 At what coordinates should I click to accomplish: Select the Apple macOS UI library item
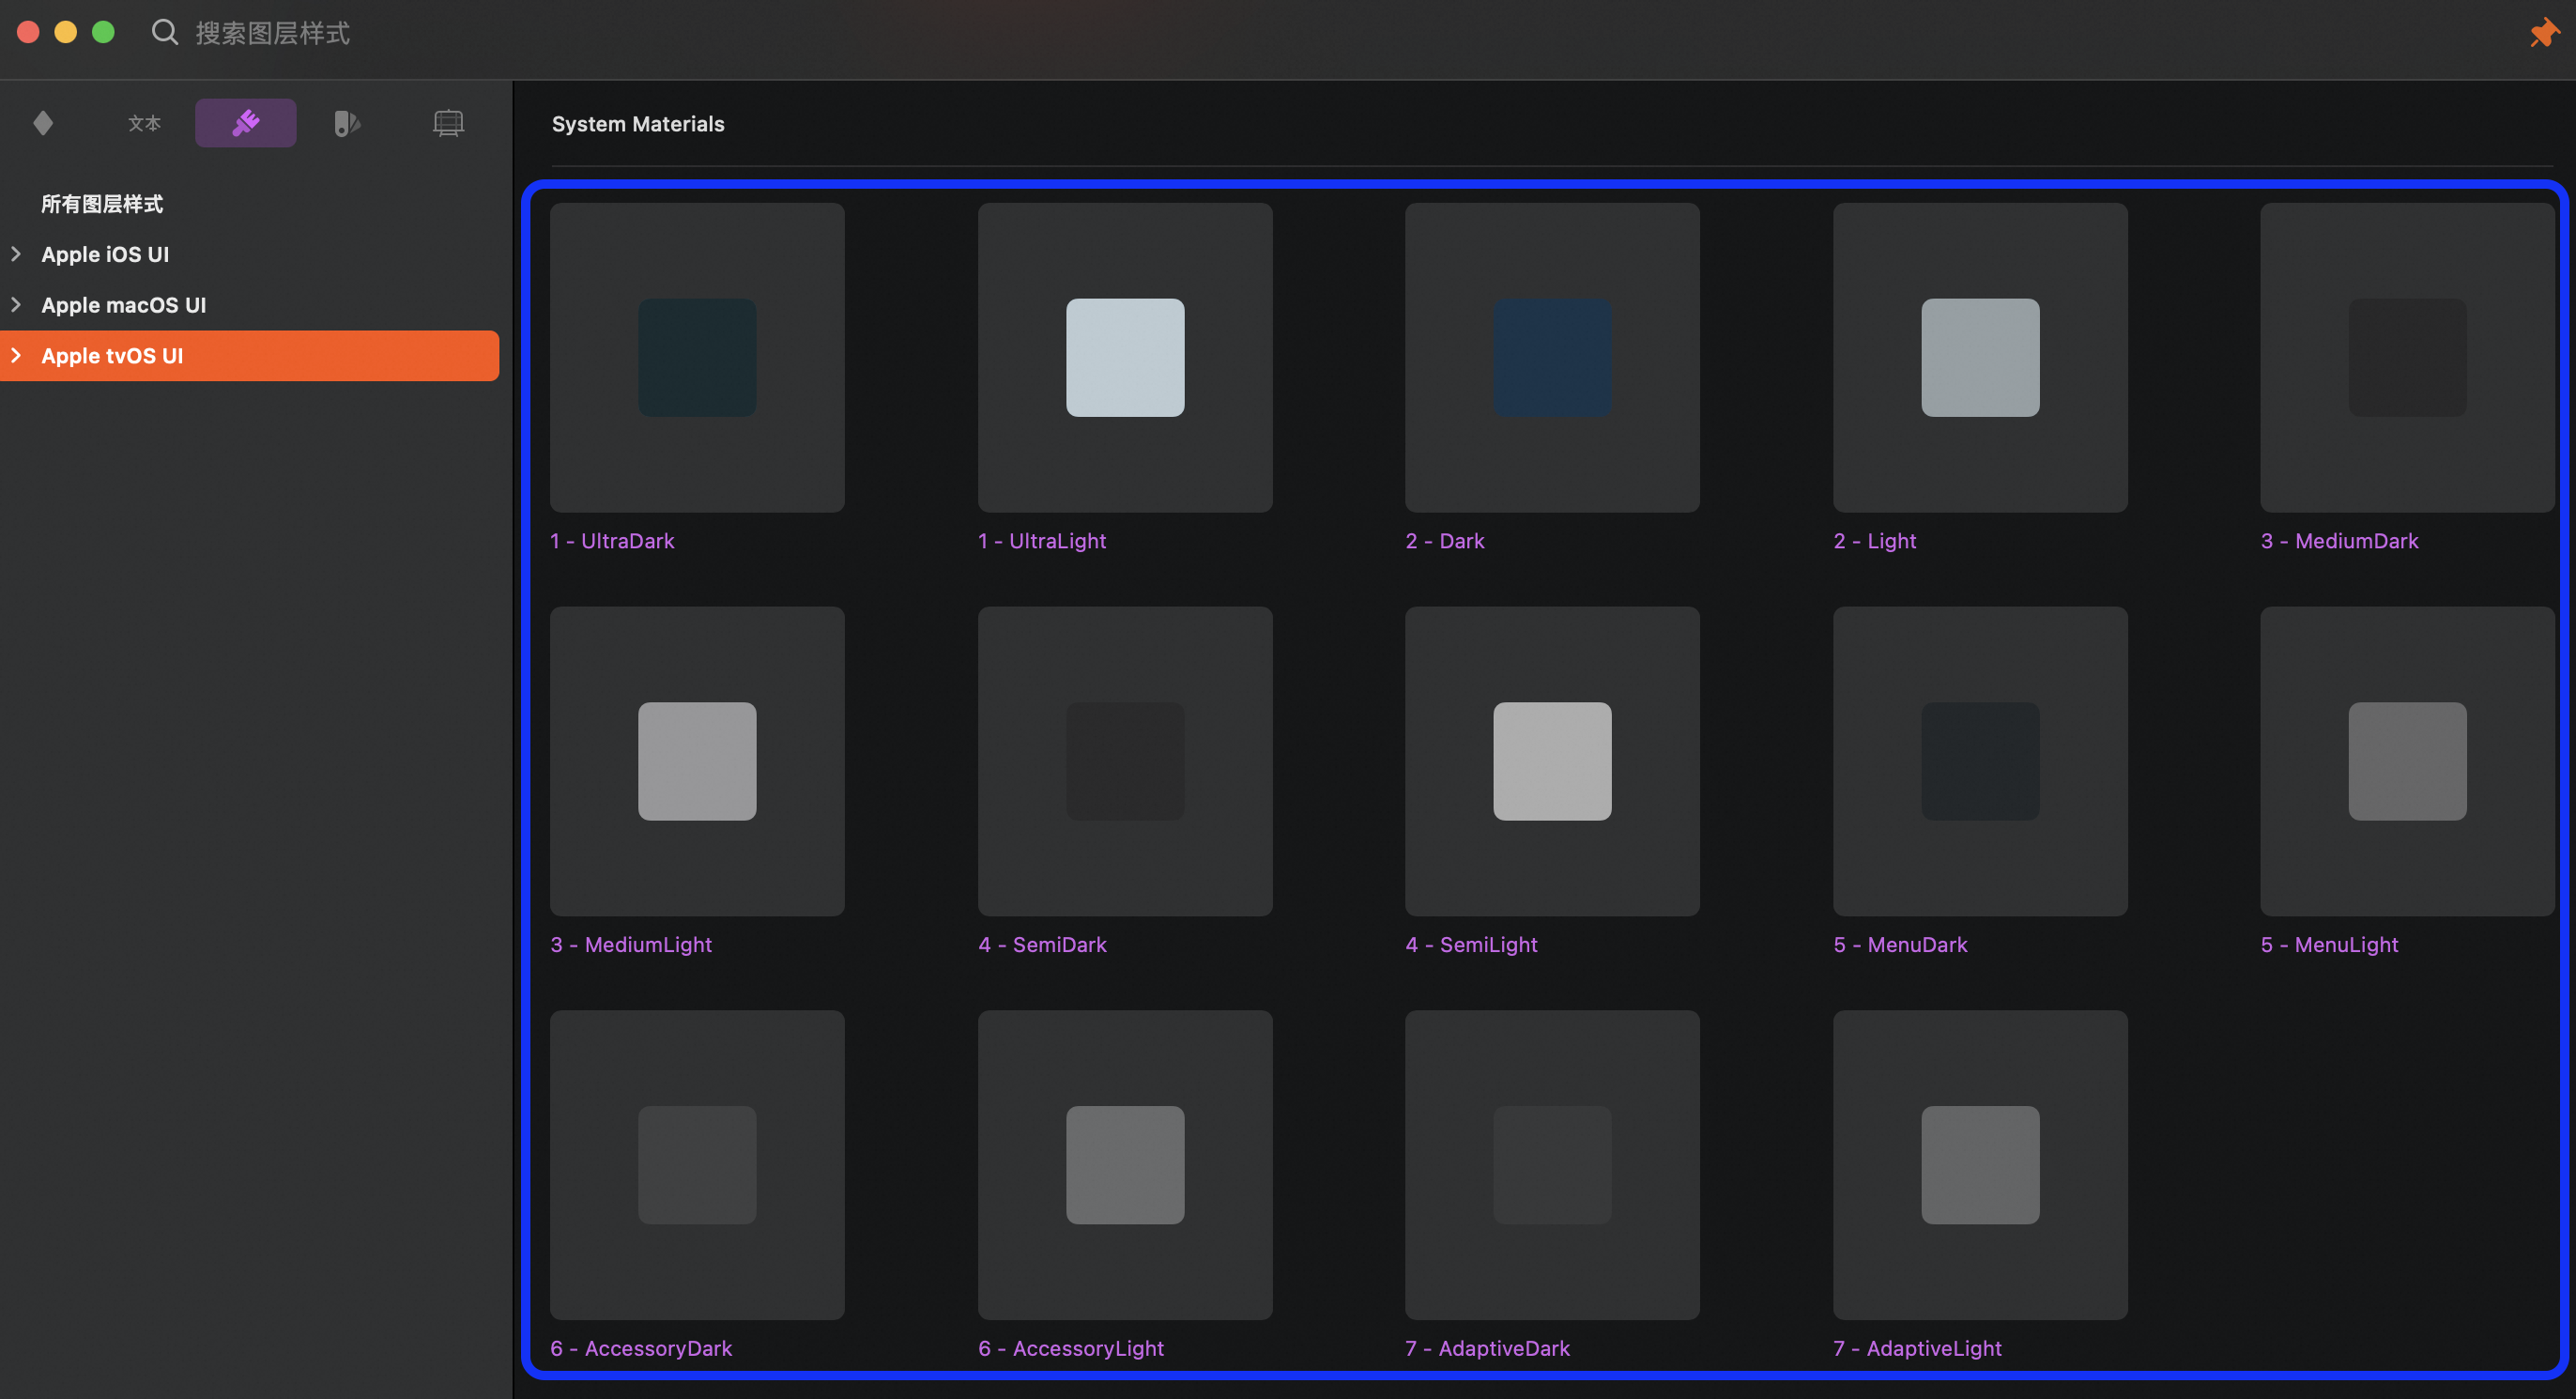(x=123, y=305)
